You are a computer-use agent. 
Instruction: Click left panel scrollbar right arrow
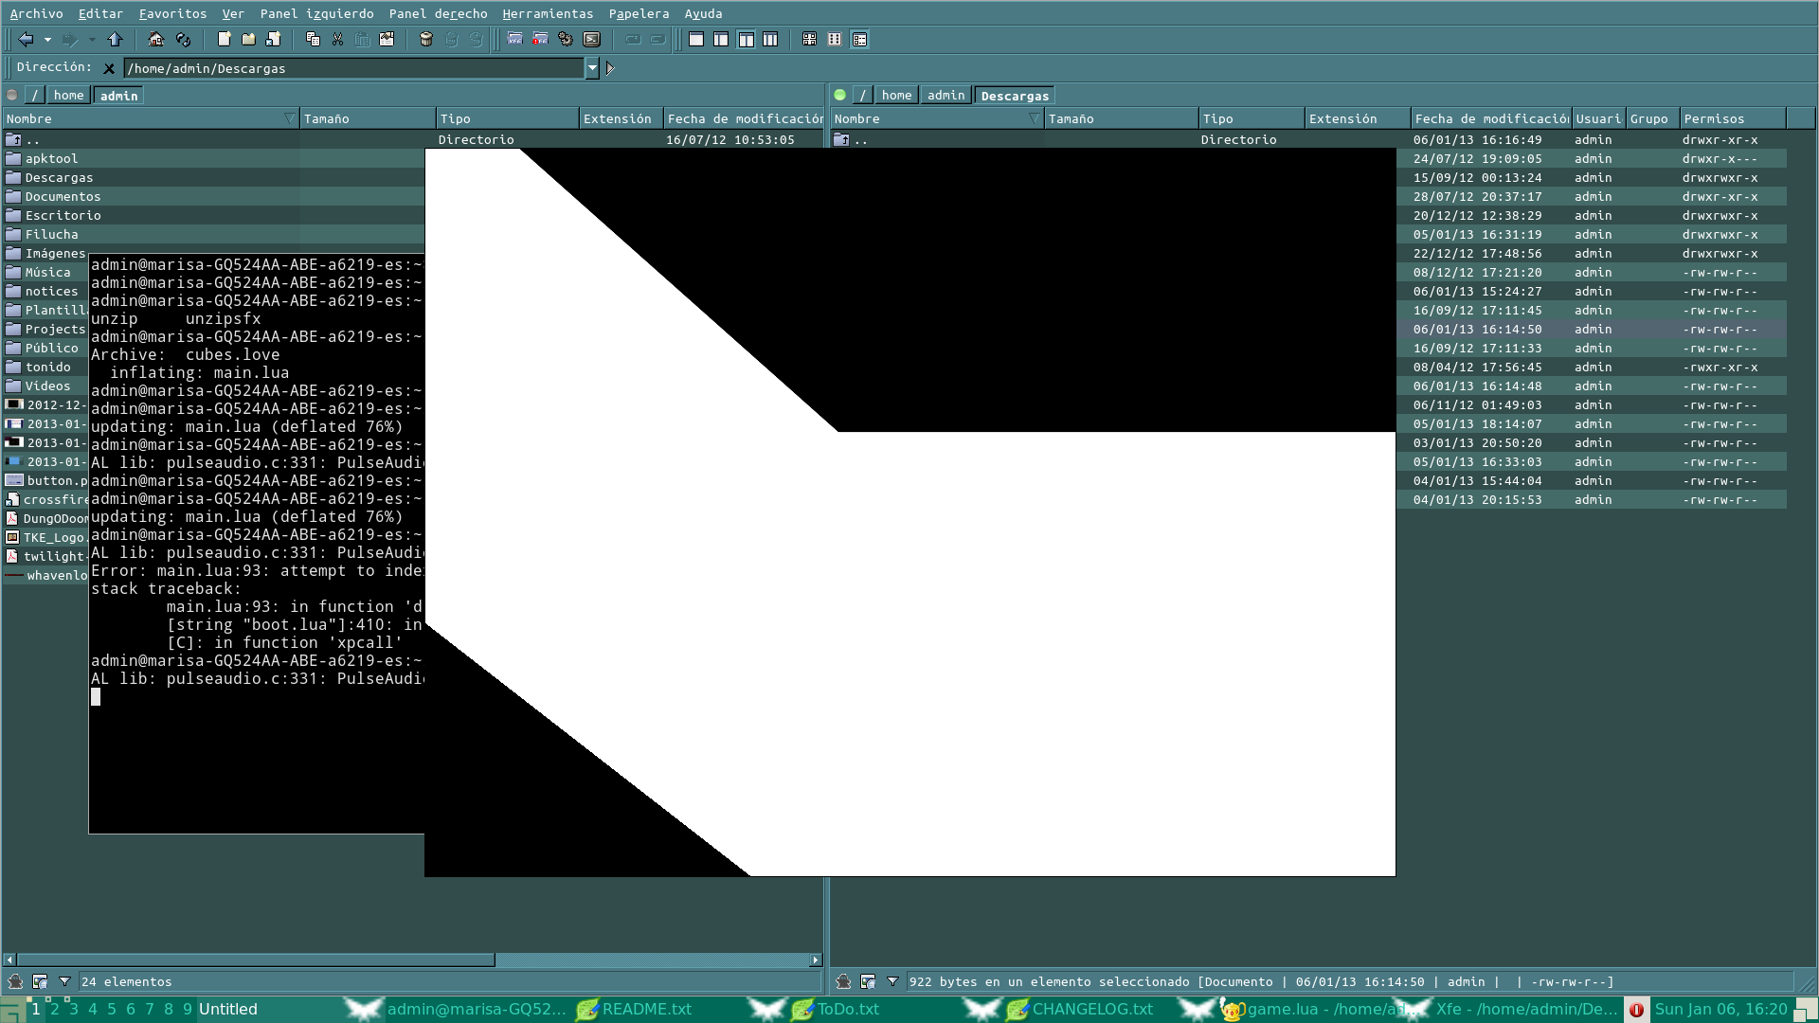tap(816, 960)
